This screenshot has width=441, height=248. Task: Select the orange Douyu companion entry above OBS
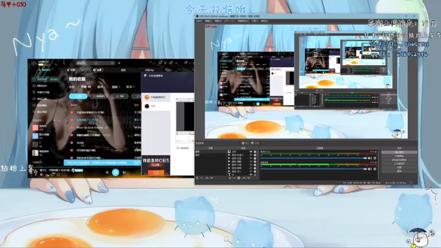click(x=155, y=97)
